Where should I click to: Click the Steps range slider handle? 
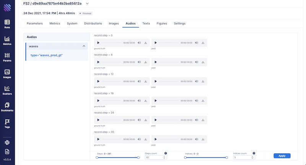pyautogui.click(x=97, y=157)
